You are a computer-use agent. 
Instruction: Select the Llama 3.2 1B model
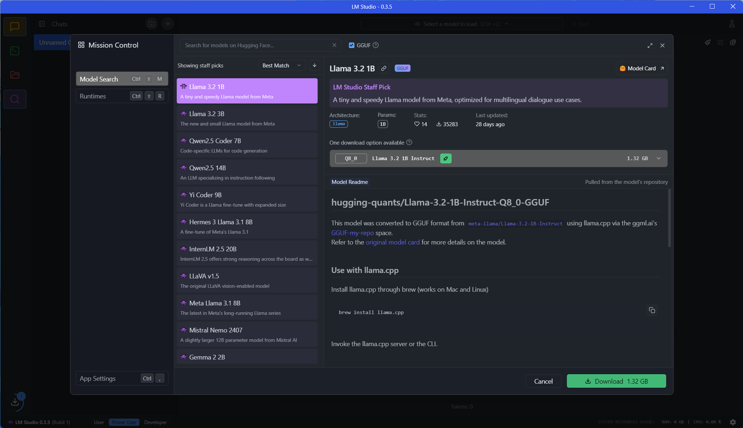(247, 91)
